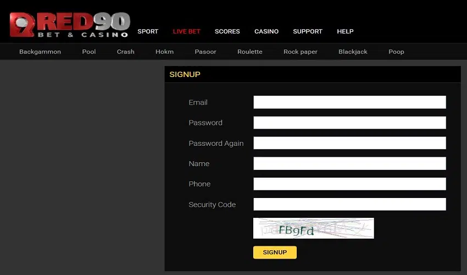Click into the Password field
The height and width of the screenshot is (275, 467).
tap(349, 123)
